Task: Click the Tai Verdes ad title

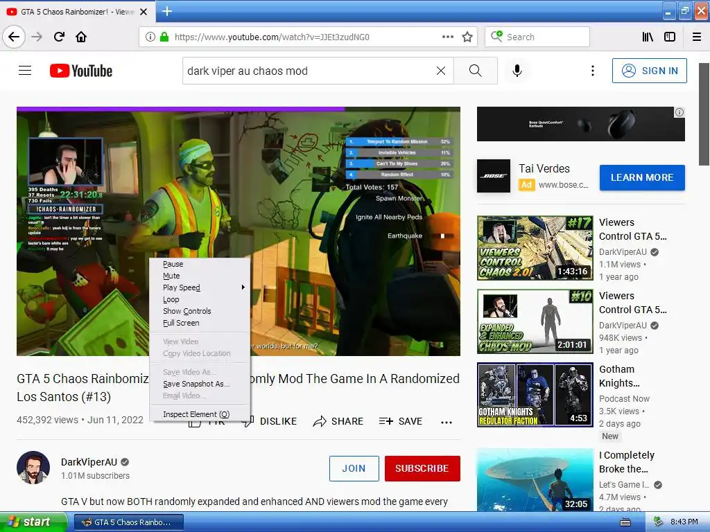Action: click(x=544, y=169)
